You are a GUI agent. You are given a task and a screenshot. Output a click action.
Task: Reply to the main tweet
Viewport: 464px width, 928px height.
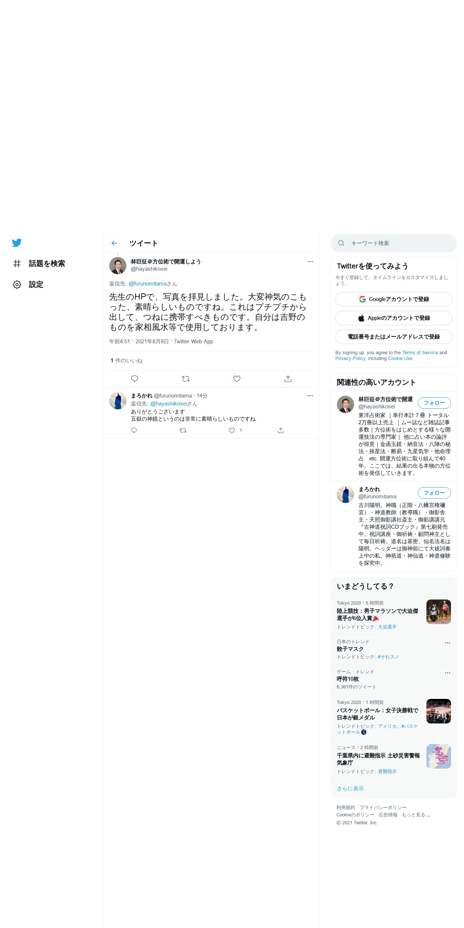point(134,379)
